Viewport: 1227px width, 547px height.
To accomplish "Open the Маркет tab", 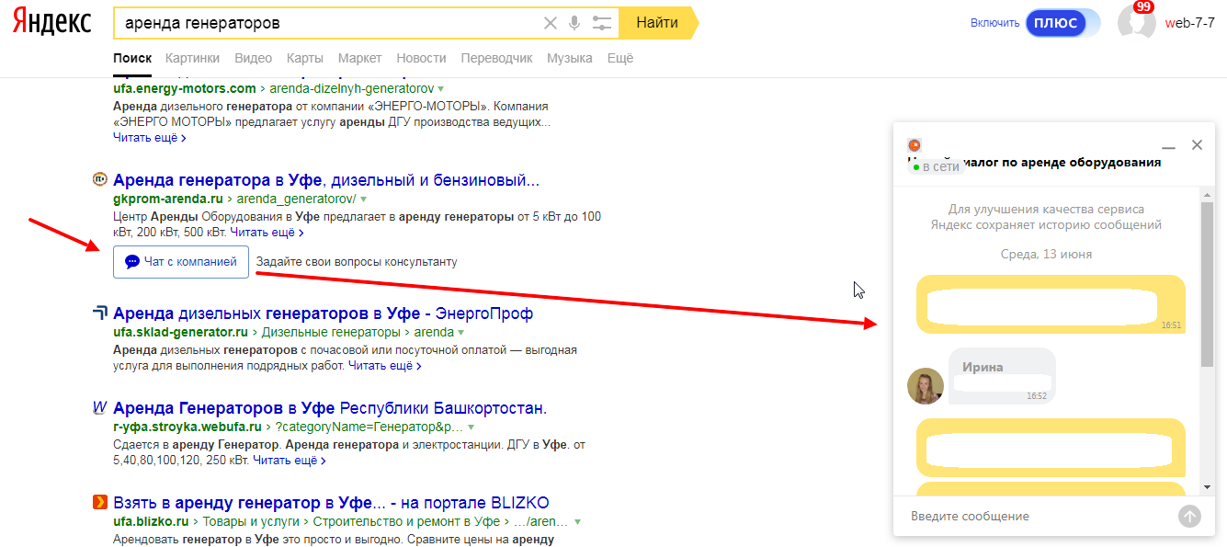I will [x=359, y=58].
